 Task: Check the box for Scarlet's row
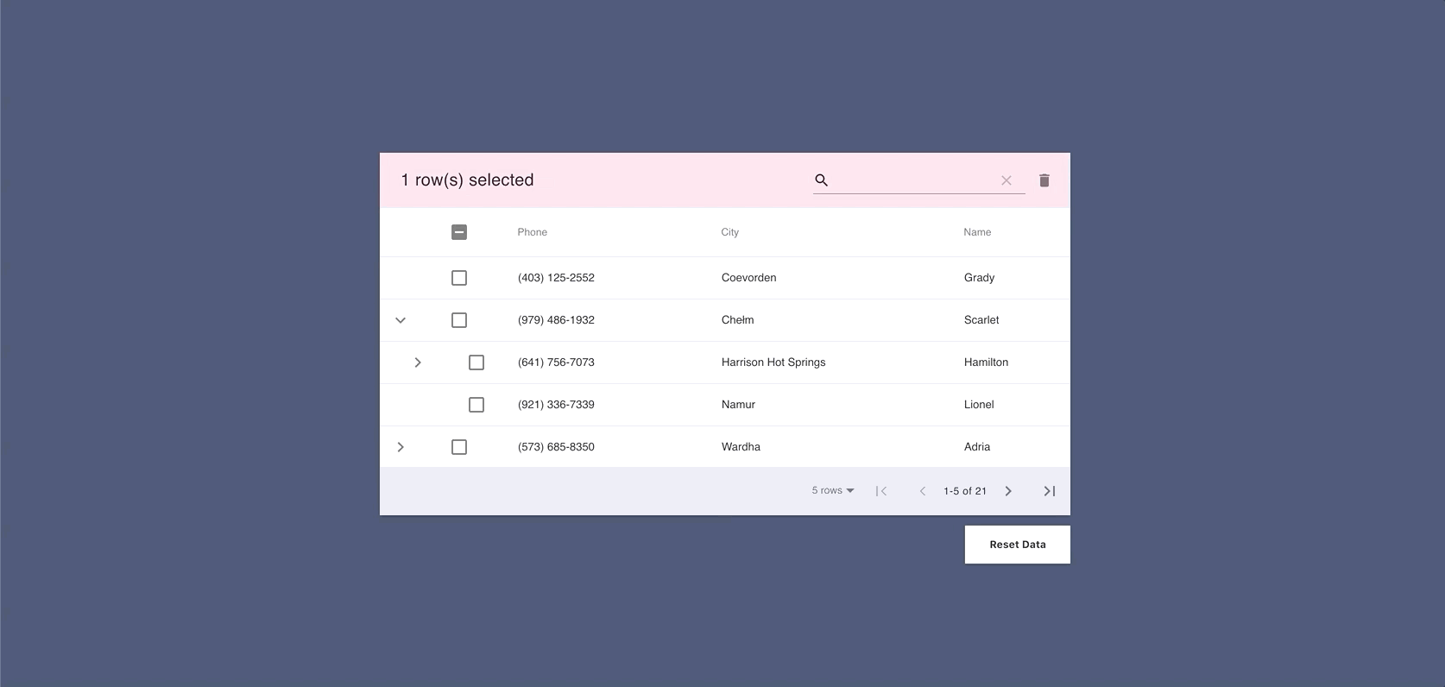point(459,320)
